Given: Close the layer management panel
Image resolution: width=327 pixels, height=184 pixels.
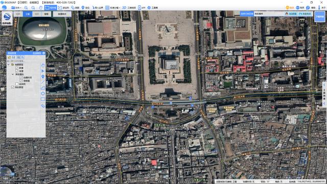Looking at the screenshot, I should pos(44,53).
